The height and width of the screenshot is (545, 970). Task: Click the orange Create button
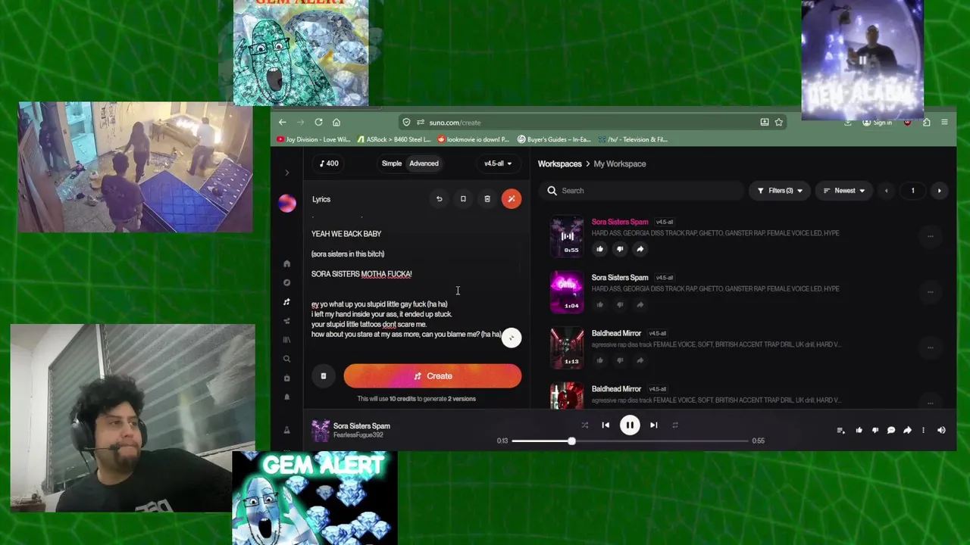click(432, 376)
